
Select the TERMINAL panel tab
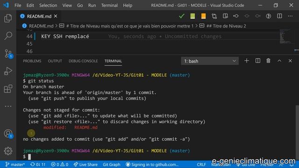[113, 61]
